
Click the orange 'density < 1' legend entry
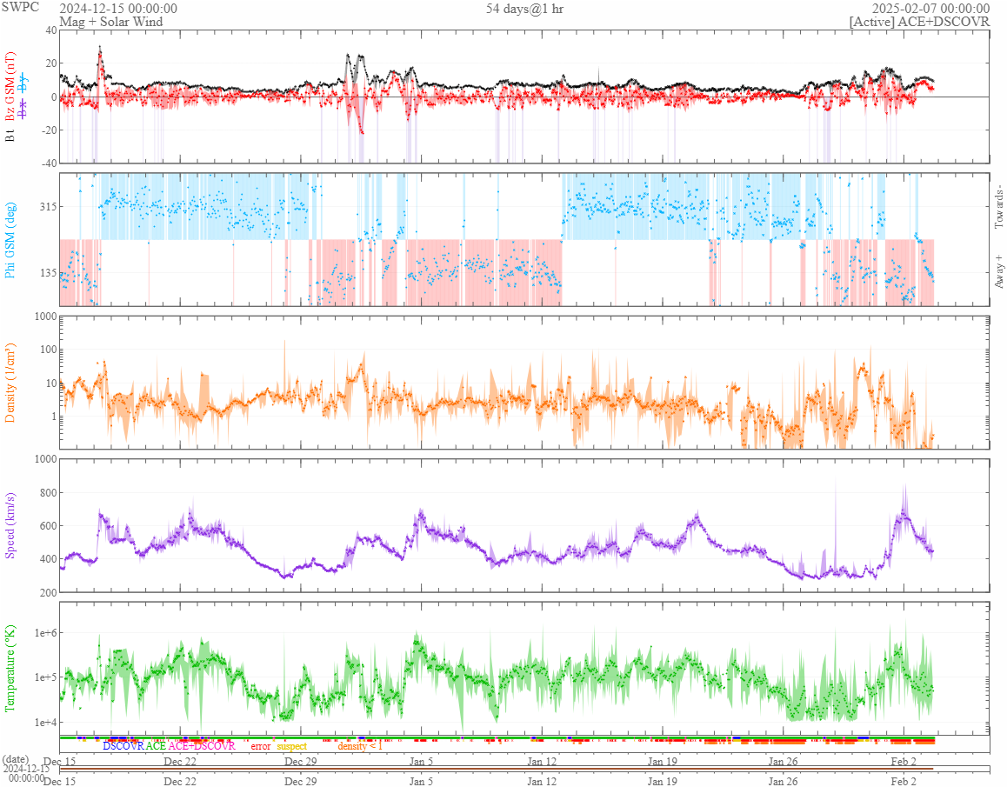tap(360, 746)
